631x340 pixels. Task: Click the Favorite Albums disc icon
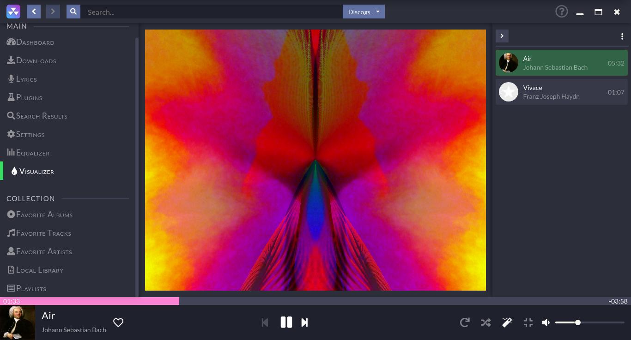point(11,214)
